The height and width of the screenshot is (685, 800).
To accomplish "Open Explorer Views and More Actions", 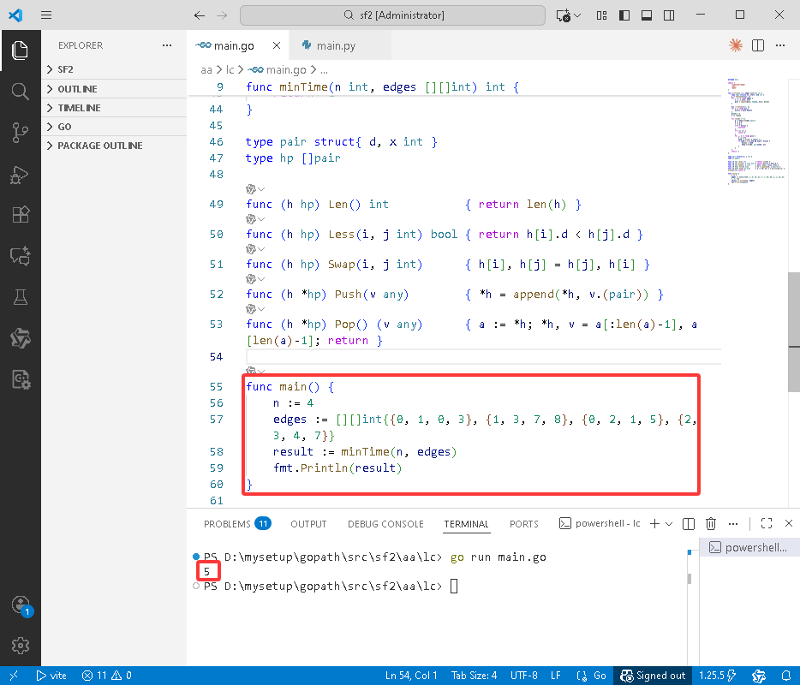I will [x=167, y=45].
